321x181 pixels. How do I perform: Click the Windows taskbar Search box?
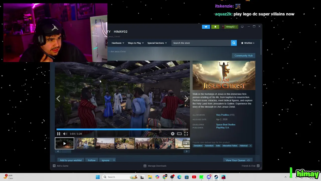point(120,177)
